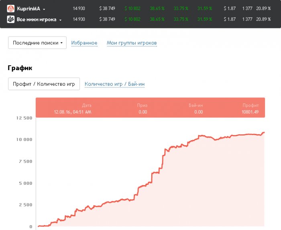Click the KuprinMA player name
Image resolution: width=281 pixels, height=230 pixels.
coord(29,8)
